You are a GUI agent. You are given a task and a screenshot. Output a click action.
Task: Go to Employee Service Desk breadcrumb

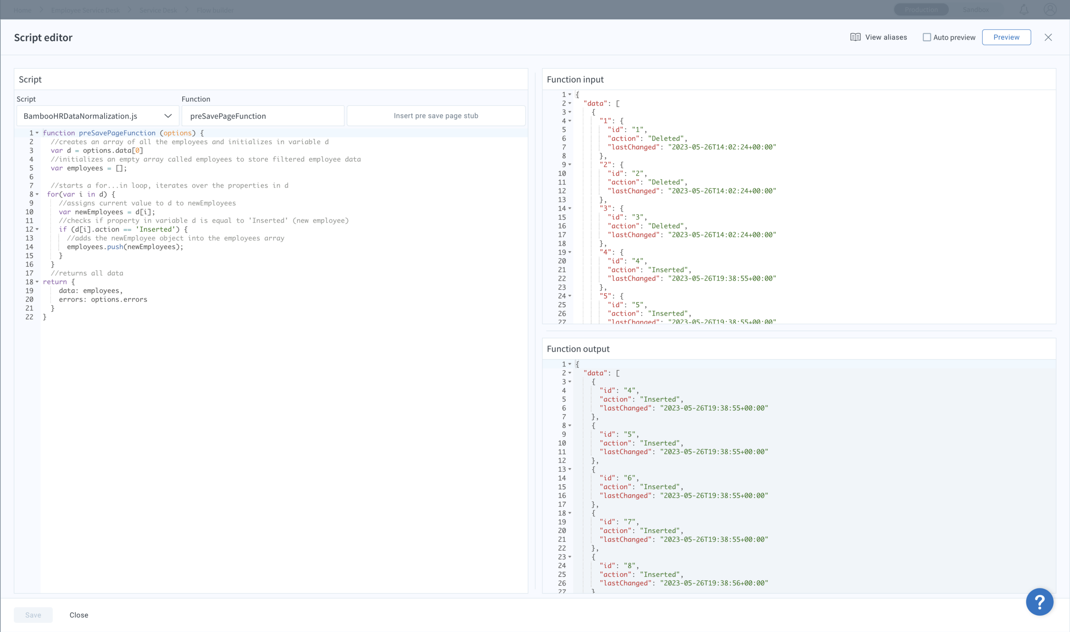coord(85,10)
